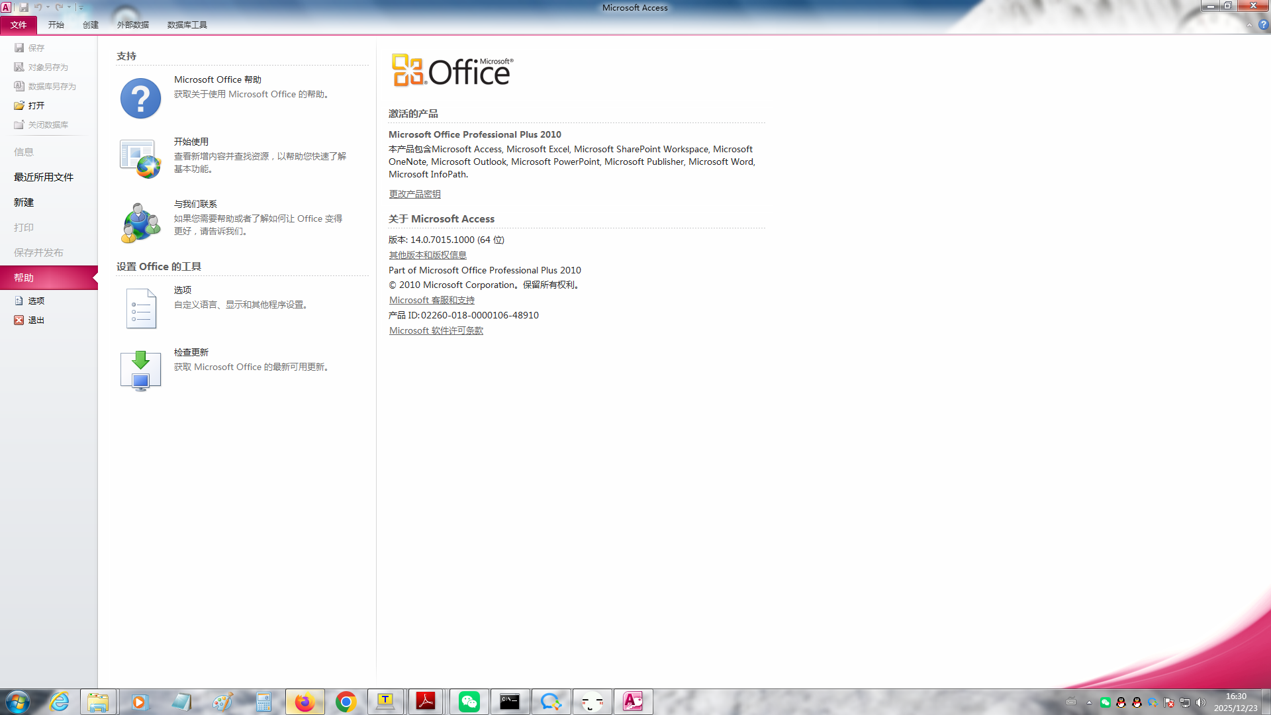Show hidden system tray icons arrow

click(1089, 702)
